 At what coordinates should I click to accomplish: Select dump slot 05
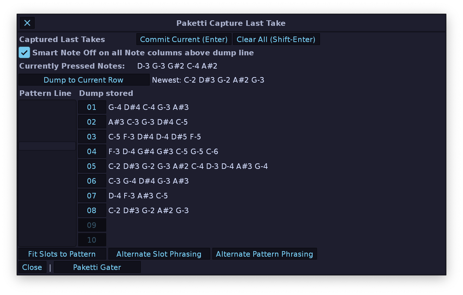pos(92,166)
